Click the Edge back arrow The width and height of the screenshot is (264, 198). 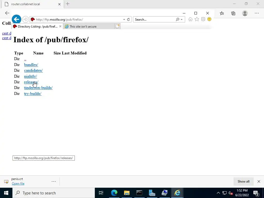7,13
